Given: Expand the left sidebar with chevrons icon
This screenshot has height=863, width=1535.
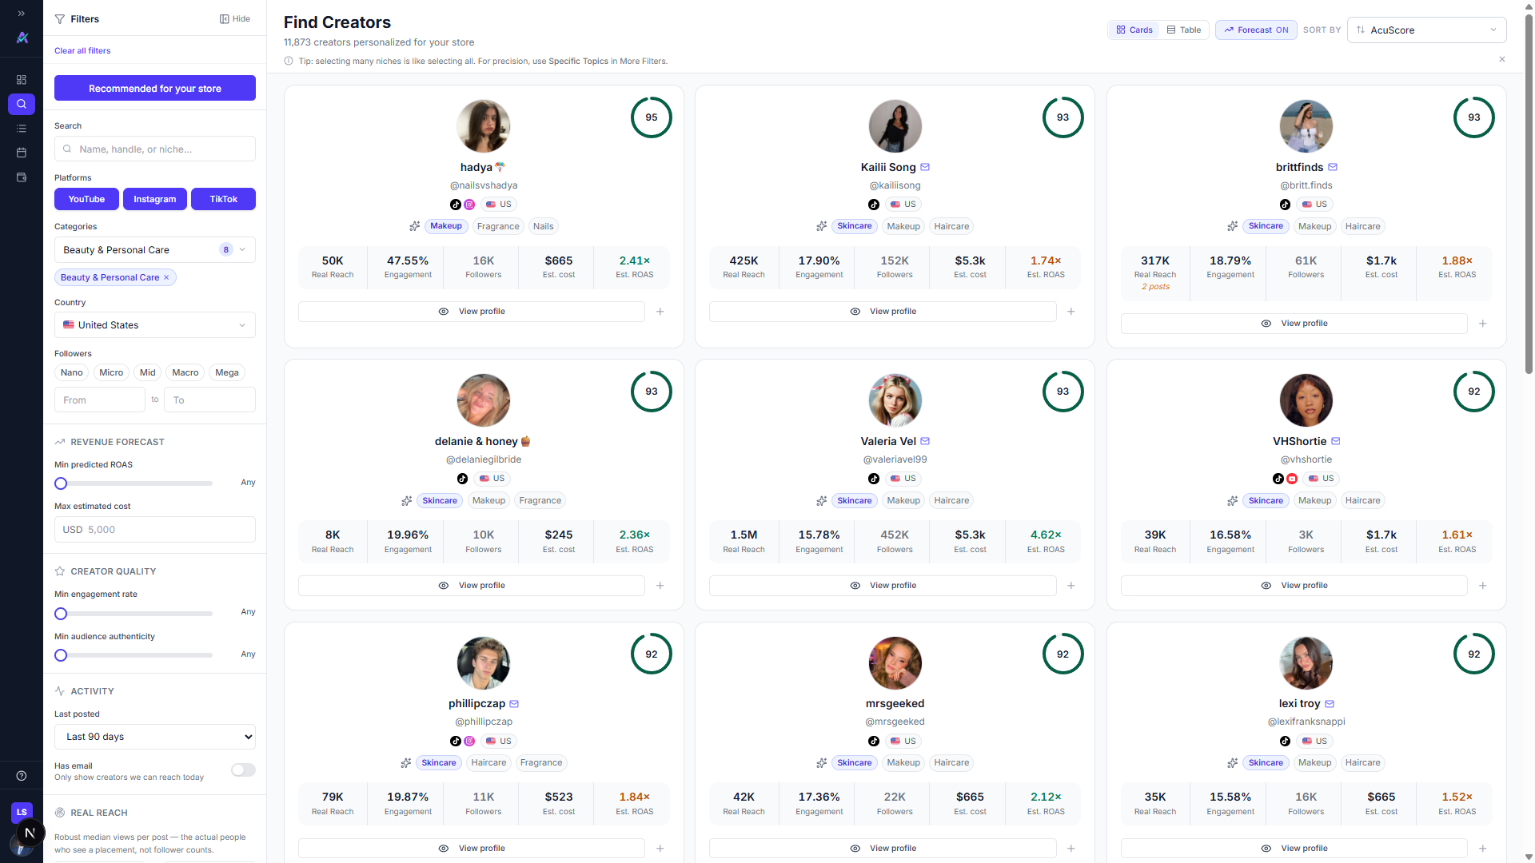Looking at the screenshot, I should click(x=22, y=14).
